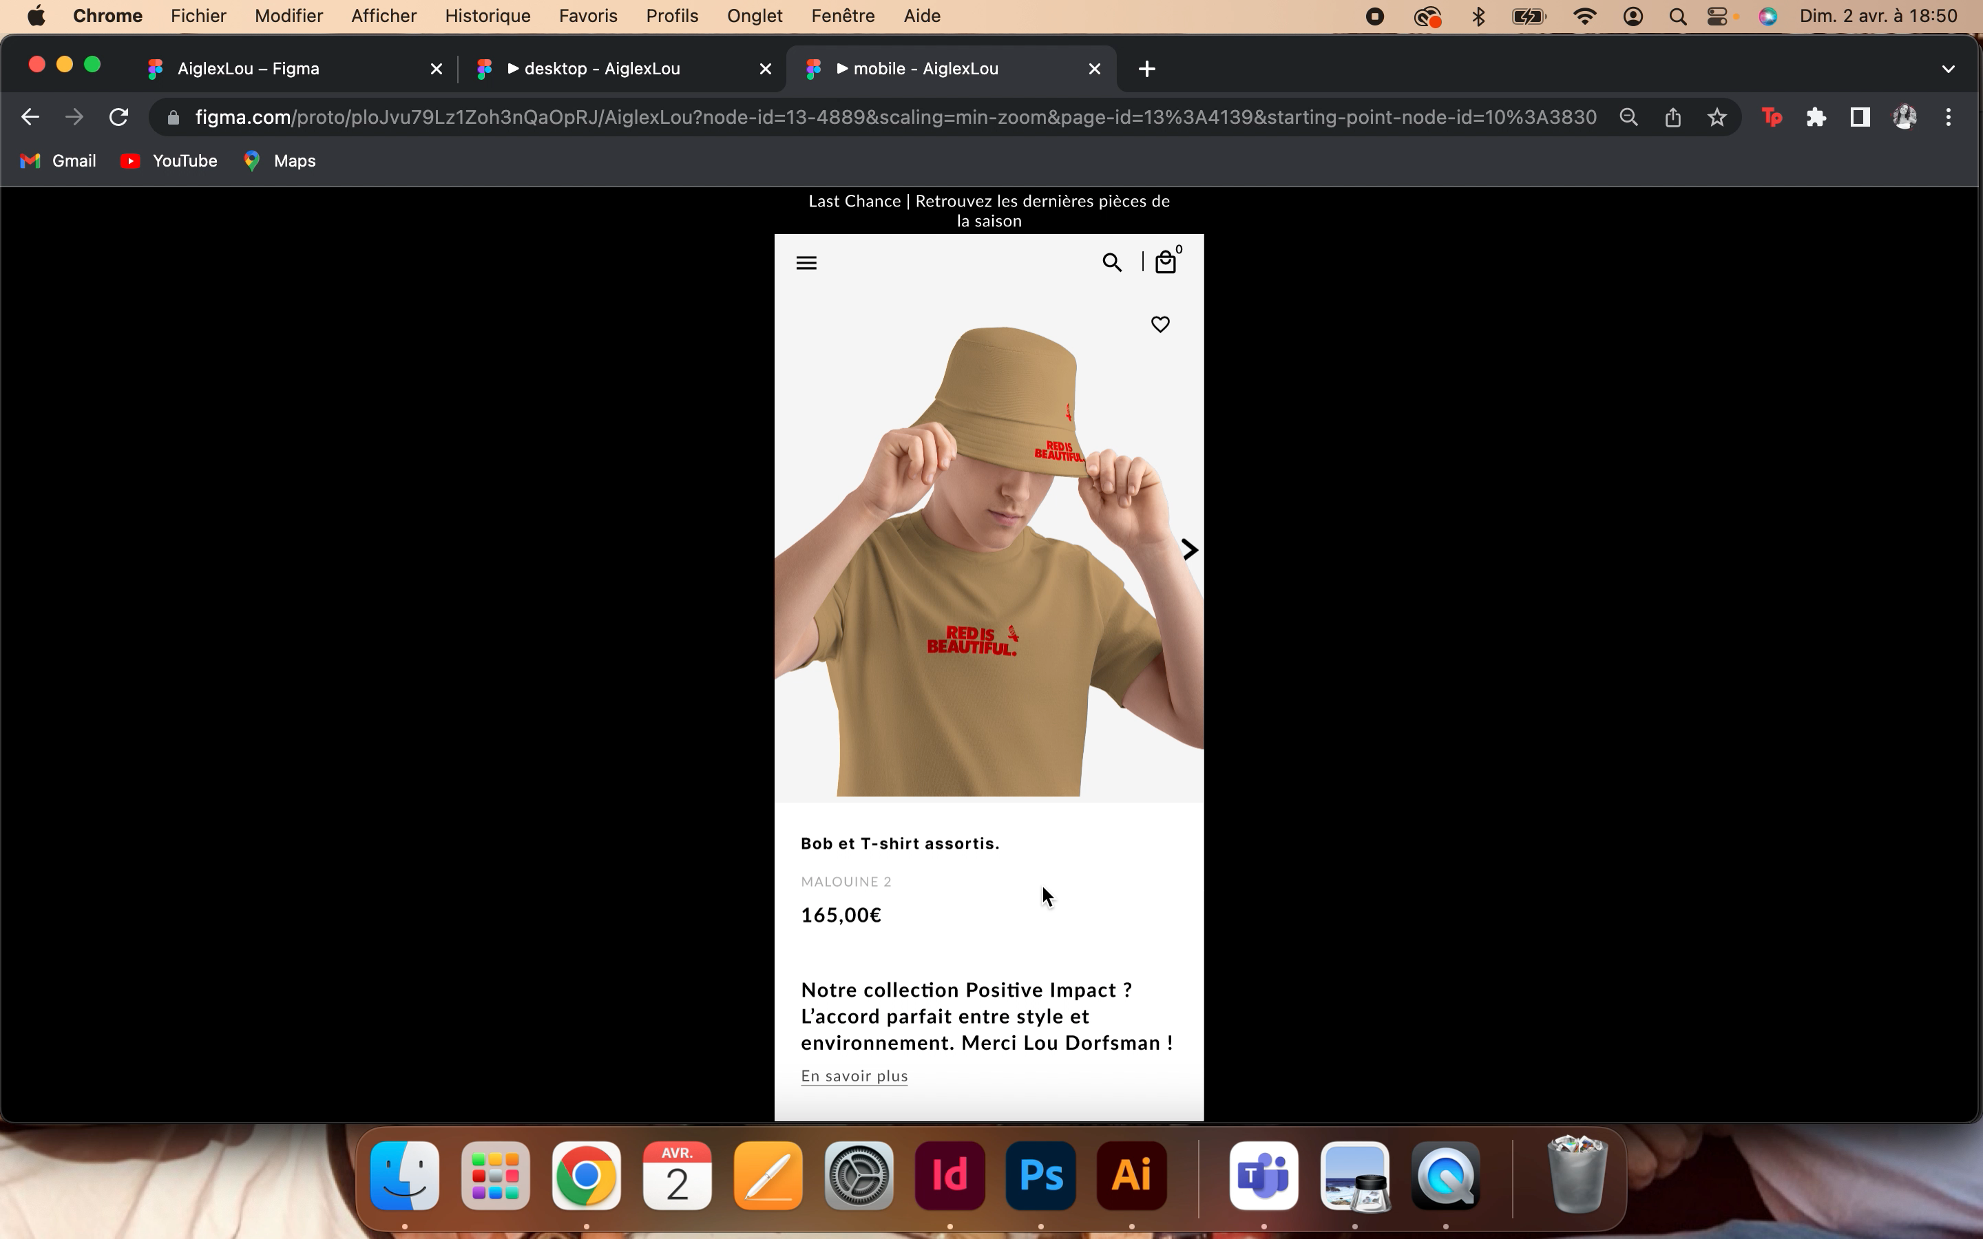Open Photoshop from the Dock
1983x1239 pixels.
[x=1040, y=1176]
